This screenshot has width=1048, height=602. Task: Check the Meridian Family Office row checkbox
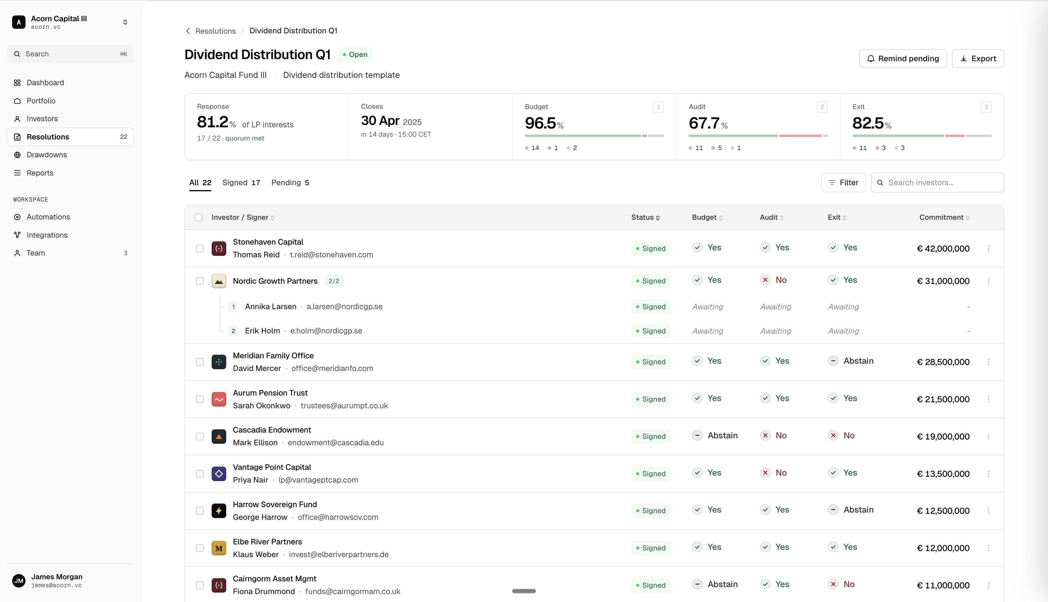click(x=200, y=362)
